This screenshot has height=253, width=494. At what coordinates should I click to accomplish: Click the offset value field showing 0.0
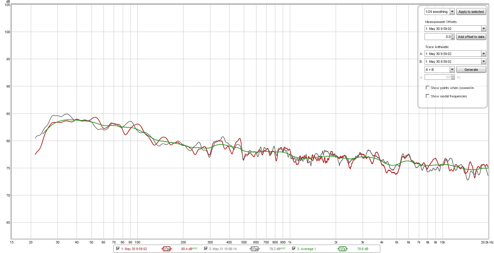pos(438,37)
